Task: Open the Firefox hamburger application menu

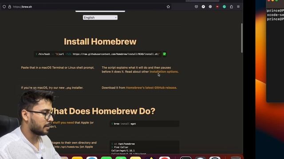Action: point(238,7)
